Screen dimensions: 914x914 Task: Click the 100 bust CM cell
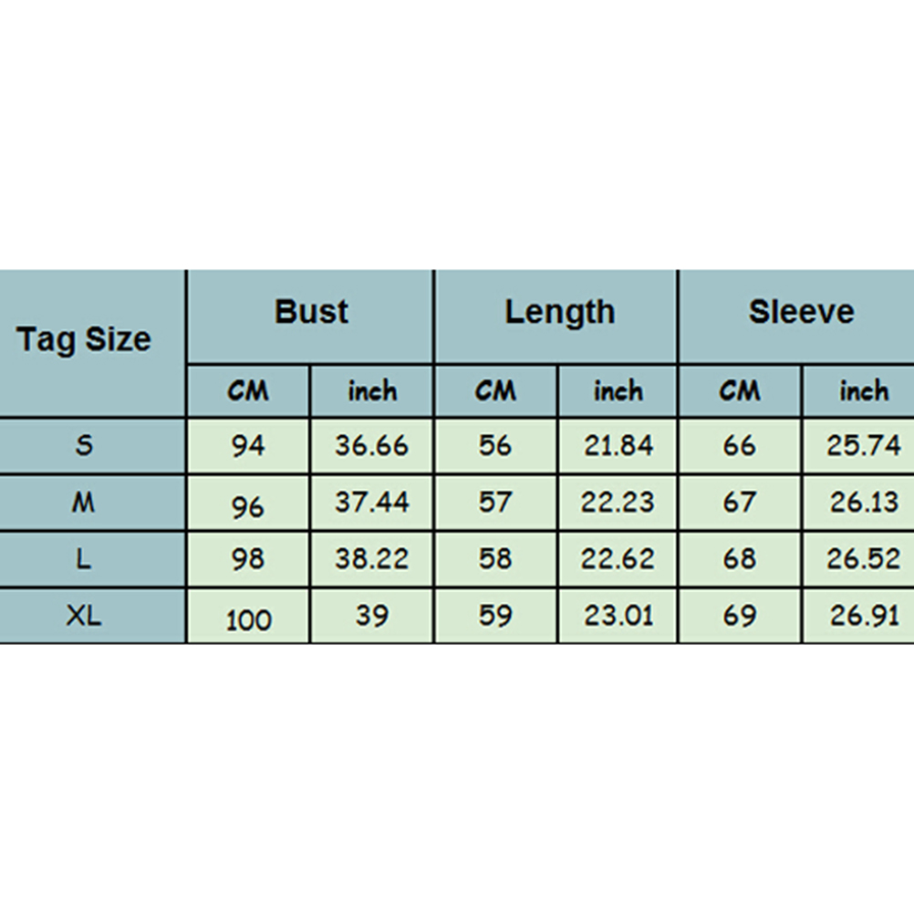coord(248,618)
